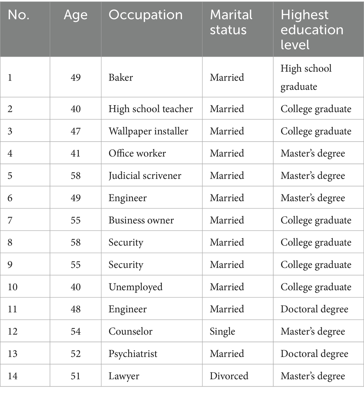Select the "Occupation" column header
This screenshot has width=364, height=393.
(x=146, y=15)
